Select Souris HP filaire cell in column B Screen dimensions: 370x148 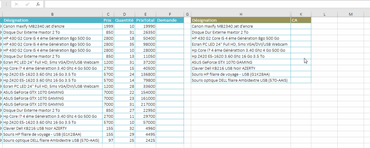tap(52, 134)
